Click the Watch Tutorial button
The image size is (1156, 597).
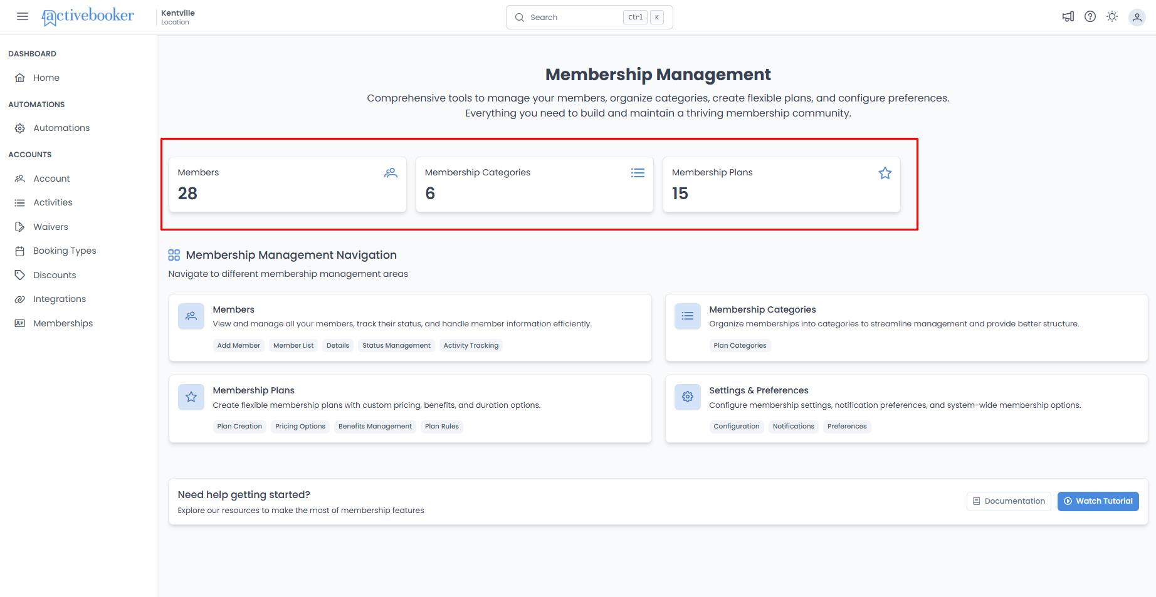coord(1098,501)
